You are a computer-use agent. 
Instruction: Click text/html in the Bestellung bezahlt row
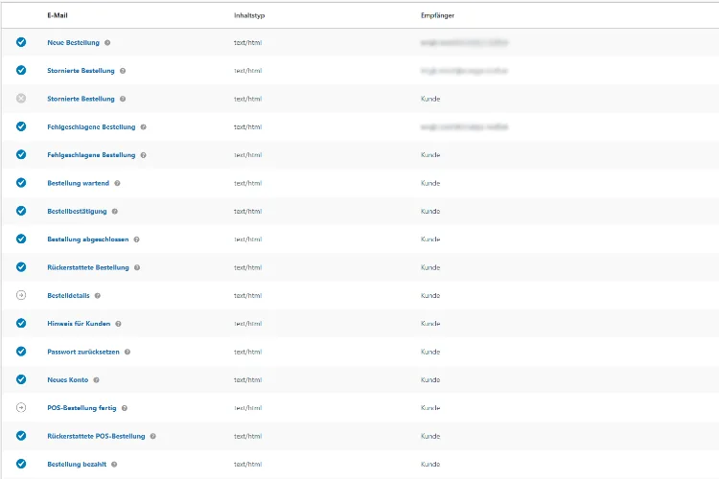[x=248, y=465]
